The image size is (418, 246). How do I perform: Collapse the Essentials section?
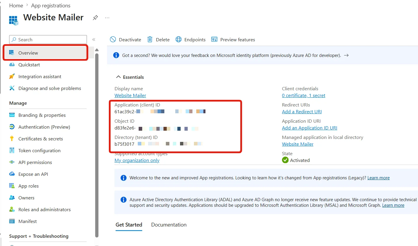pos(129,77)
